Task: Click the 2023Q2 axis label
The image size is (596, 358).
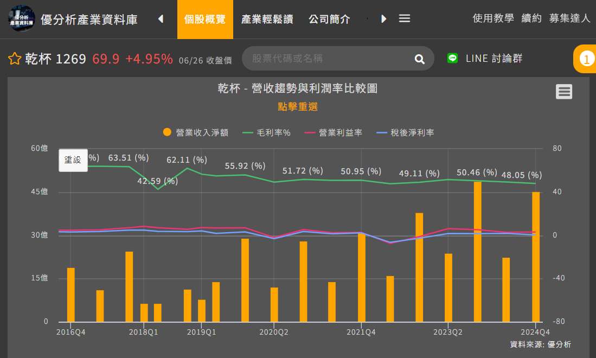Action: tap(448, 332)
